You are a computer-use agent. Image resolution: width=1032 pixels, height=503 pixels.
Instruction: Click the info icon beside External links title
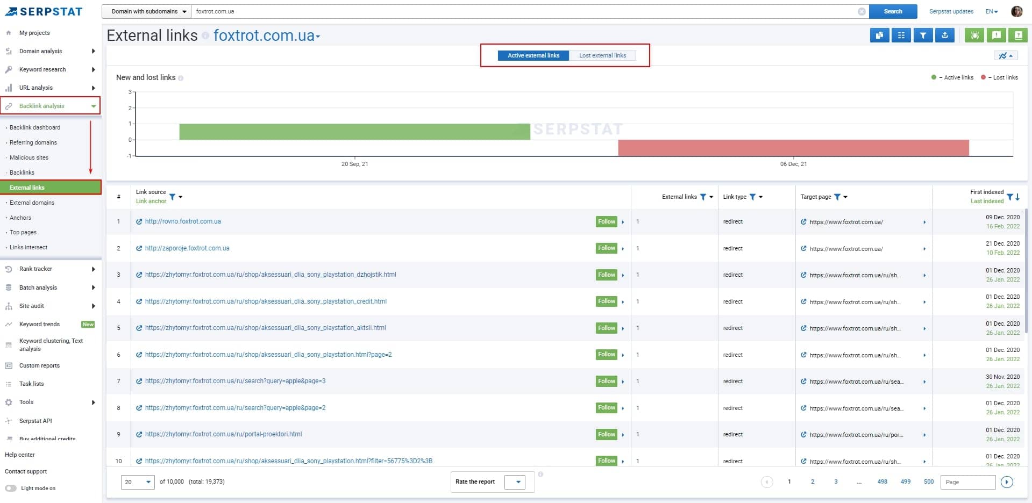pos(205,36)
